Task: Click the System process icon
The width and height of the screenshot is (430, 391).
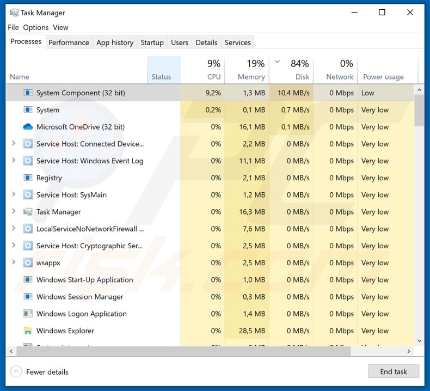Action: pos(28,110)
